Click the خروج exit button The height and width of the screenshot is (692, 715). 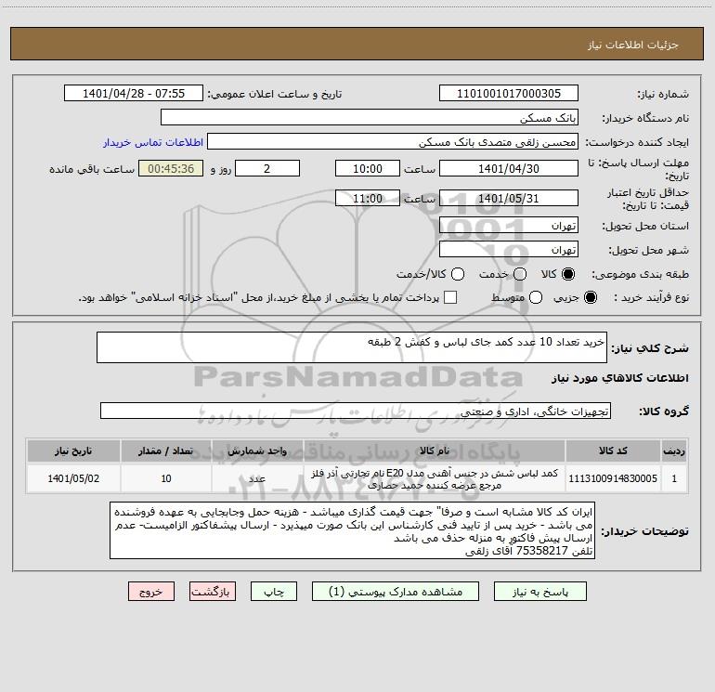pos(151,592)
